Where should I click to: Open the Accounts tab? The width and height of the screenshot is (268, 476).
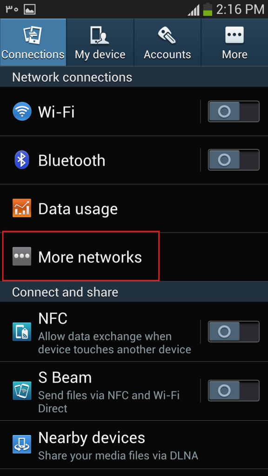[x=167, y=42]
